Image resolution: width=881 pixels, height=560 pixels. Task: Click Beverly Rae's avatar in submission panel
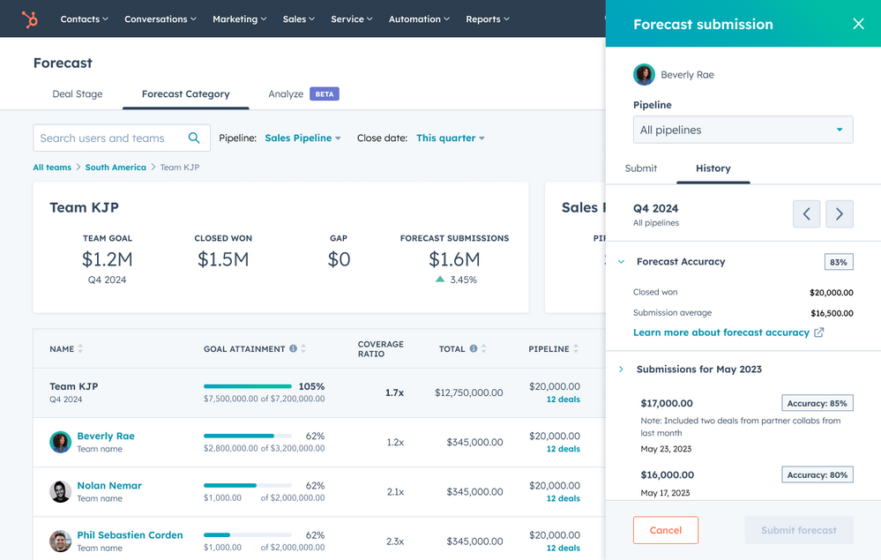(x=644, y=75)
